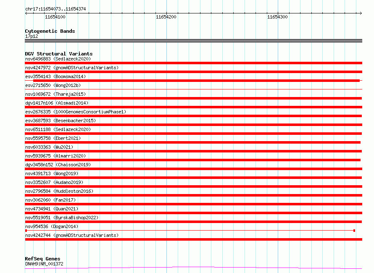
Task: Open variant nsv5939675 (Almarri2020) label
Action: [55, 156]
